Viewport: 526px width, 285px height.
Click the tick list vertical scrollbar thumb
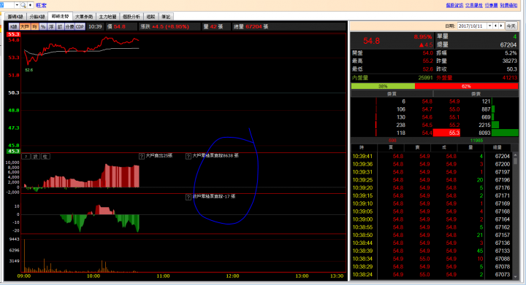[515, 160]
